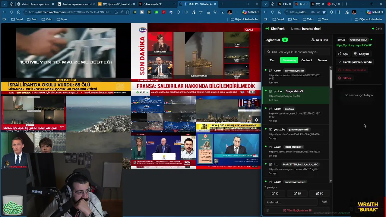Select the CNN Türk video tile
386x217 pixels.
coord(66,59)
